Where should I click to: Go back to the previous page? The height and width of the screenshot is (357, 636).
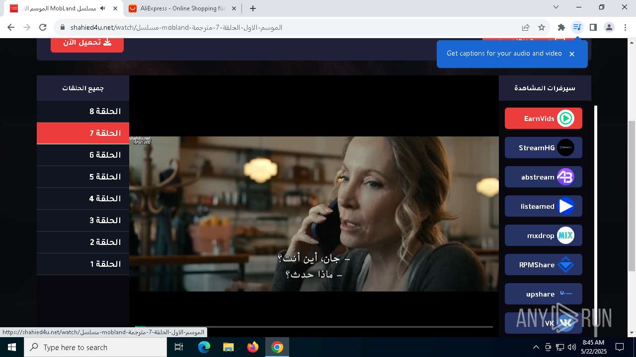click(x=11, y=27)
